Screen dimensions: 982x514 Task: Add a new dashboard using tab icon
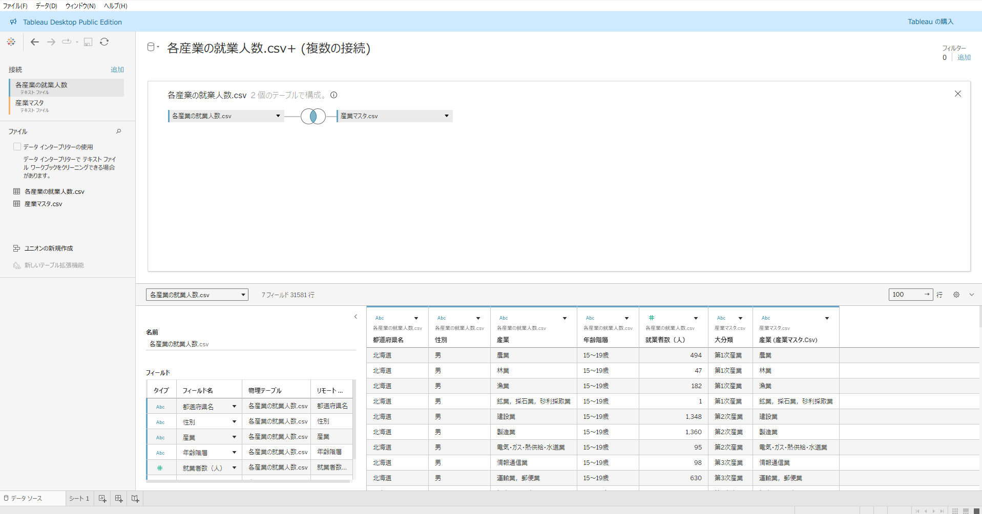(x=119, y=499)
